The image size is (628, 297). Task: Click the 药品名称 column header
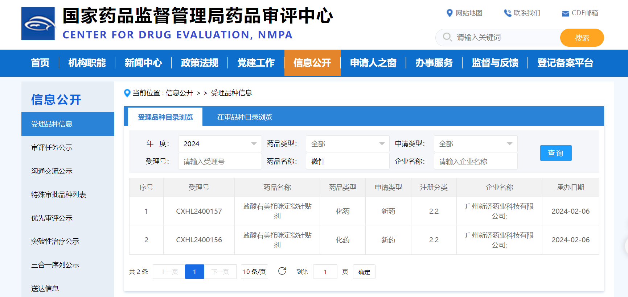277,187
